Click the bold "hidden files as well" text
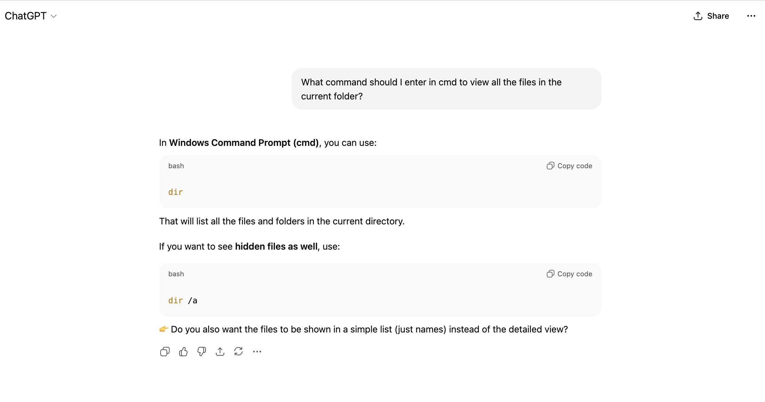The image size is (765, 402). pyautogui.click(x=276, y=246)
